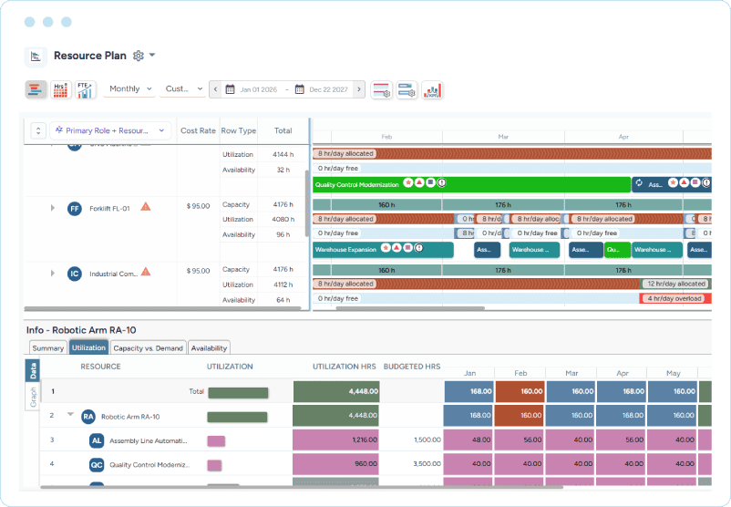The height and width of the screenshot is (507, 731).
Task: Click the star badge on the Quality Control Modernization bar
Action: (408, 182)
